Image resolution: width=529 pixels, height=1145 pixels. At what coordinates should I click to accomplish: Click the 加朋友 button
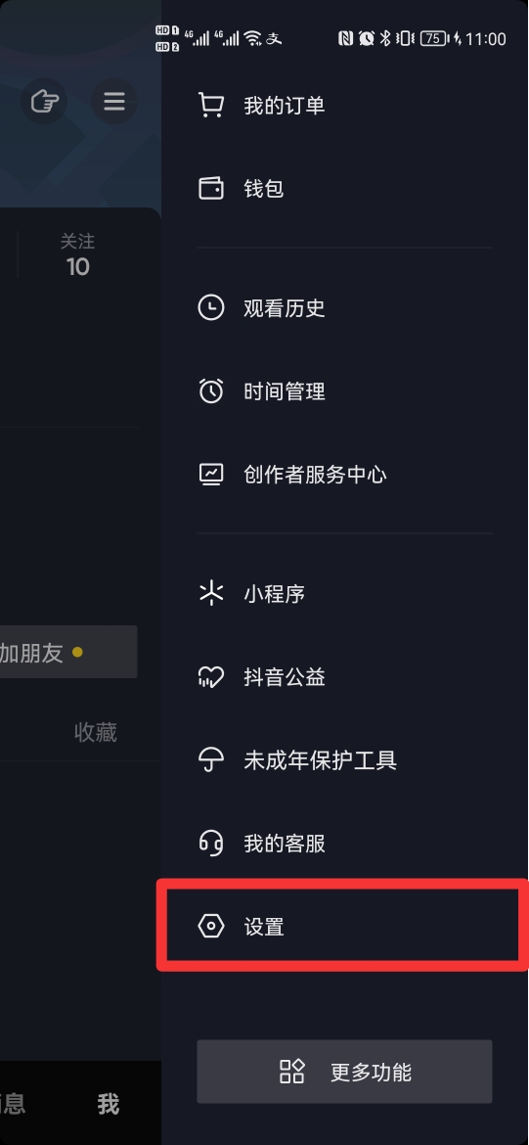(67, 652)
